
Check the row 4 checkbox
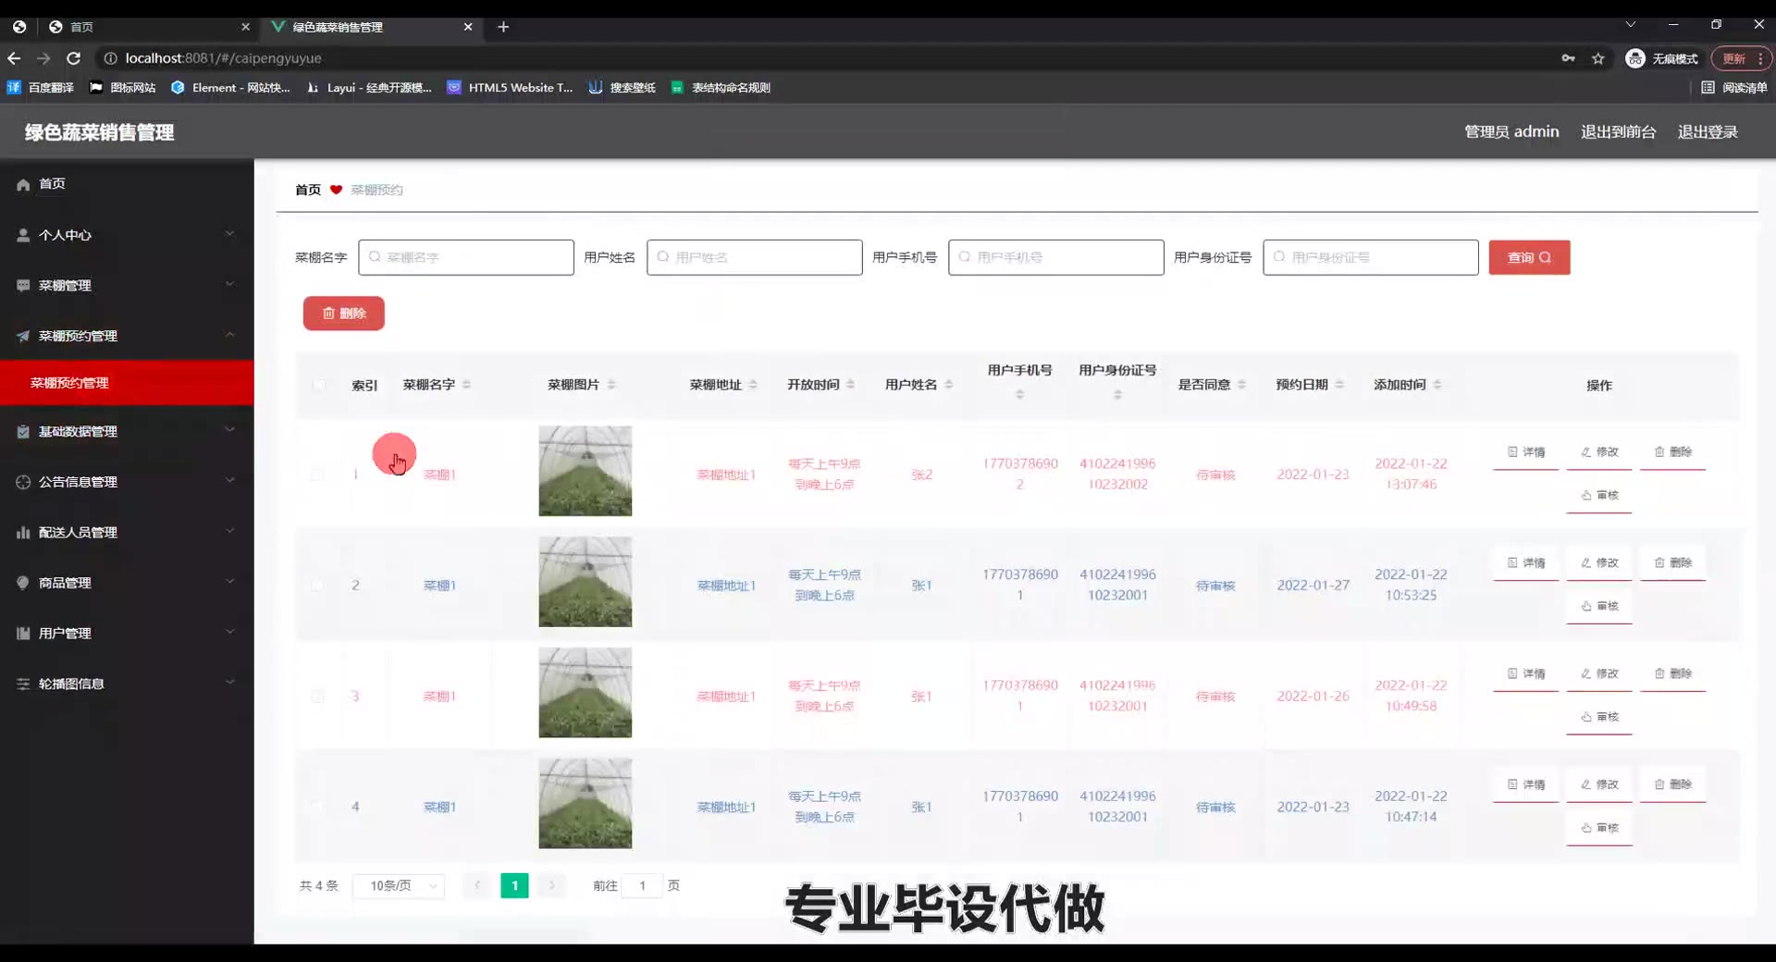[317, 807]
